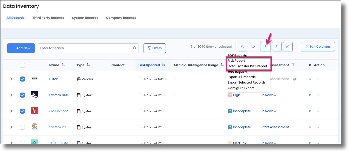Expand the System PC row chevron
The height and width of the screenshot is (152, 349).
(11, 127)
